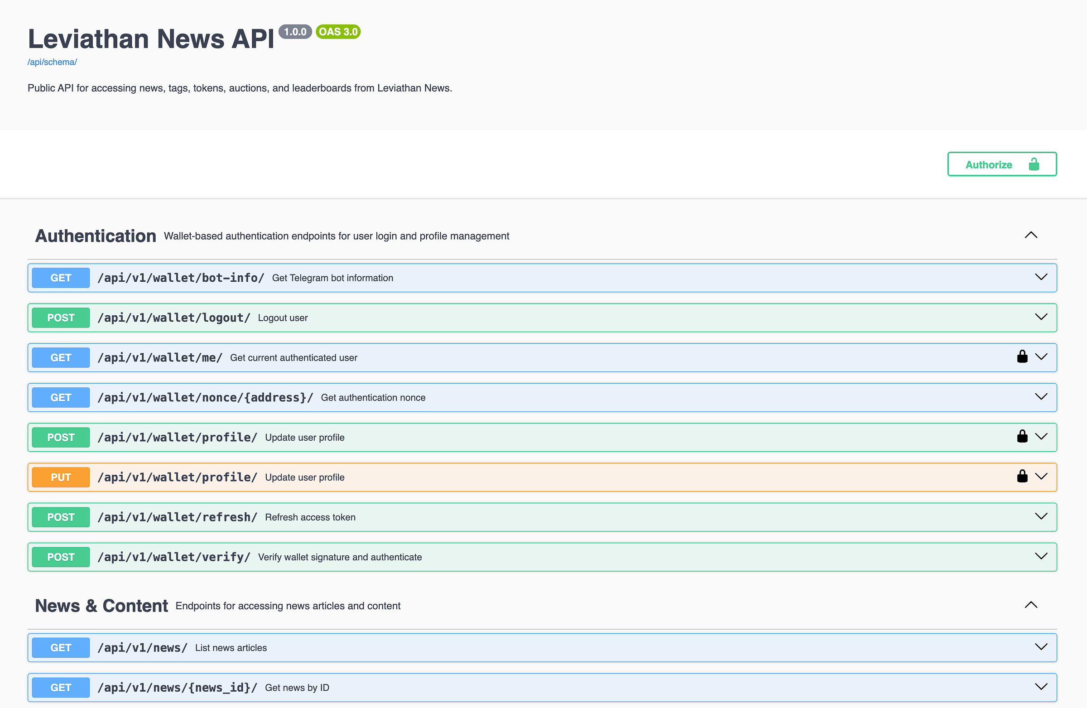Open the /api/schema/ link
Viewport: 1087px width, 708px height.
point(52,62)
